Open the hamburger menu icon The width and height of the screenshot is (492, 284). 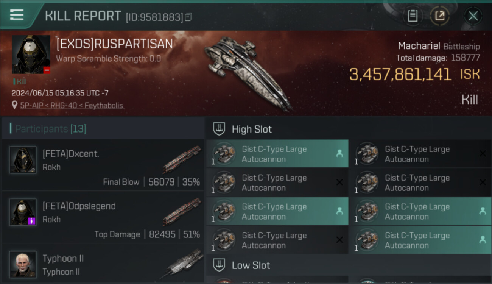coord(17,15)
